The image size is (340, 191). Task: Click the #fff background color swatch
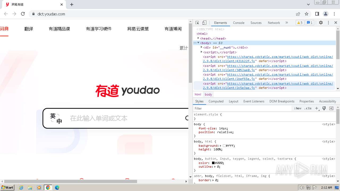click(x=224, y=146)
